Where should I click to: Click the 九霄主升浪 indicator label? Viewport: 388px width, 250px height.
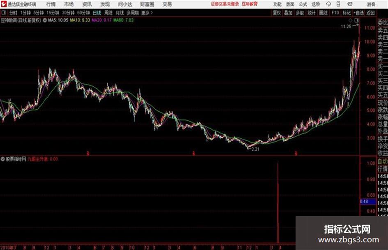[38, 159]
